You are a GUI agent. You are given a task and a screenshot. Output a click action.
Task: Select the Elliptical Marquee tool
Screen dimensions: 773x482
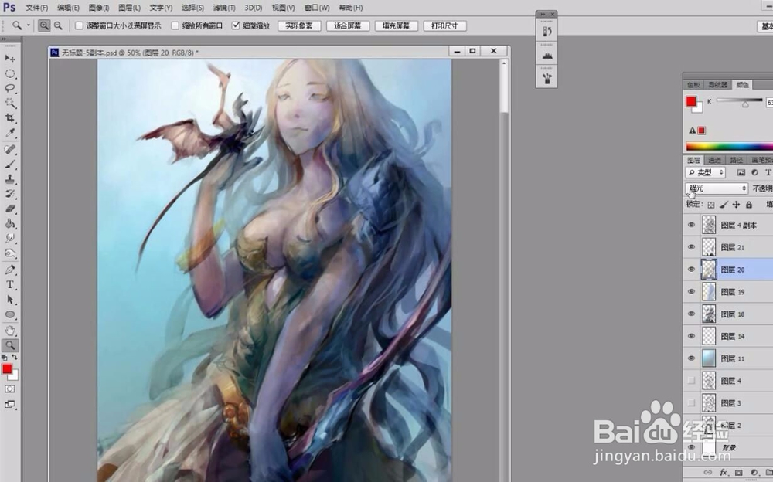(x=10, y=73)
